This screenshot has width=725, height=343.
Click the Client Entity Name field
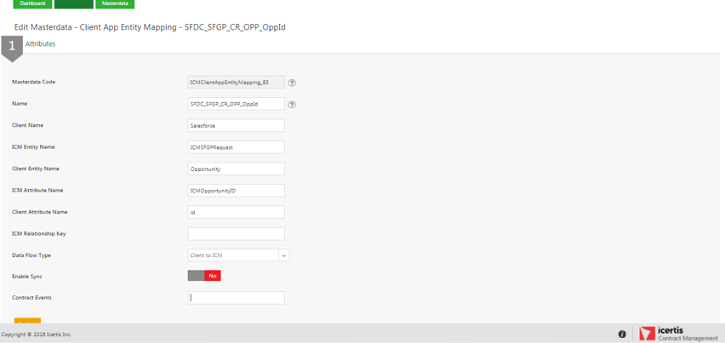(x=236, y=169)
